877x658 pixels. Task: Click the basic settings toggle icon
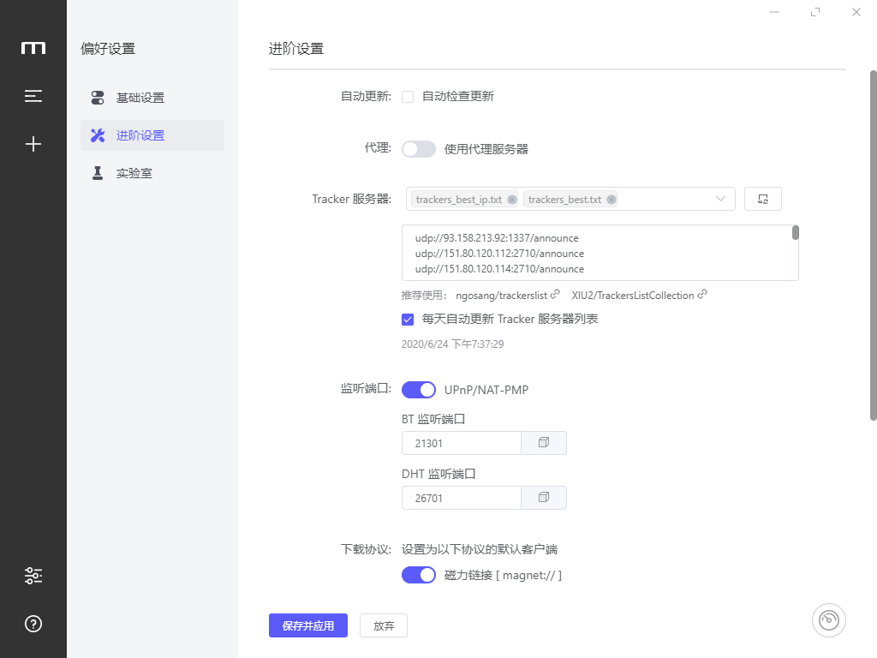pyautogui.click(x=98, y=98)
